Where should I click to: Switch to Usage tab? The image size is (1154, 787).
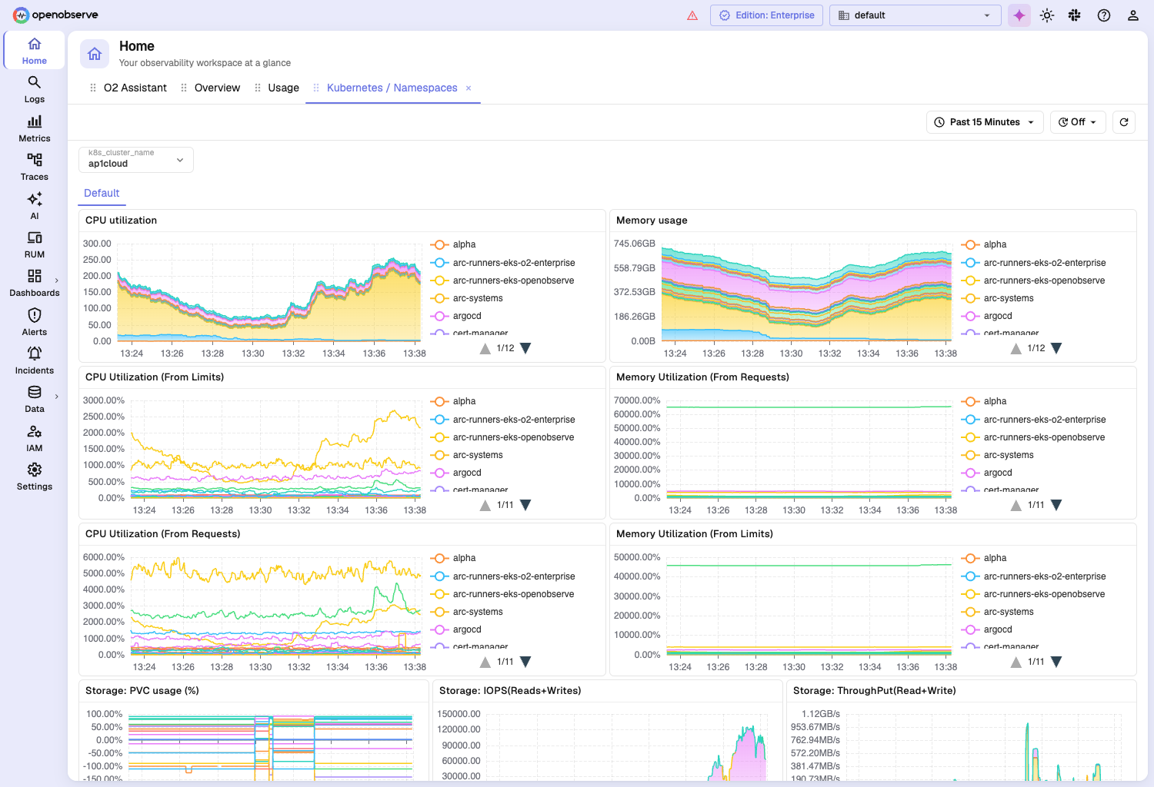(283, 88)
